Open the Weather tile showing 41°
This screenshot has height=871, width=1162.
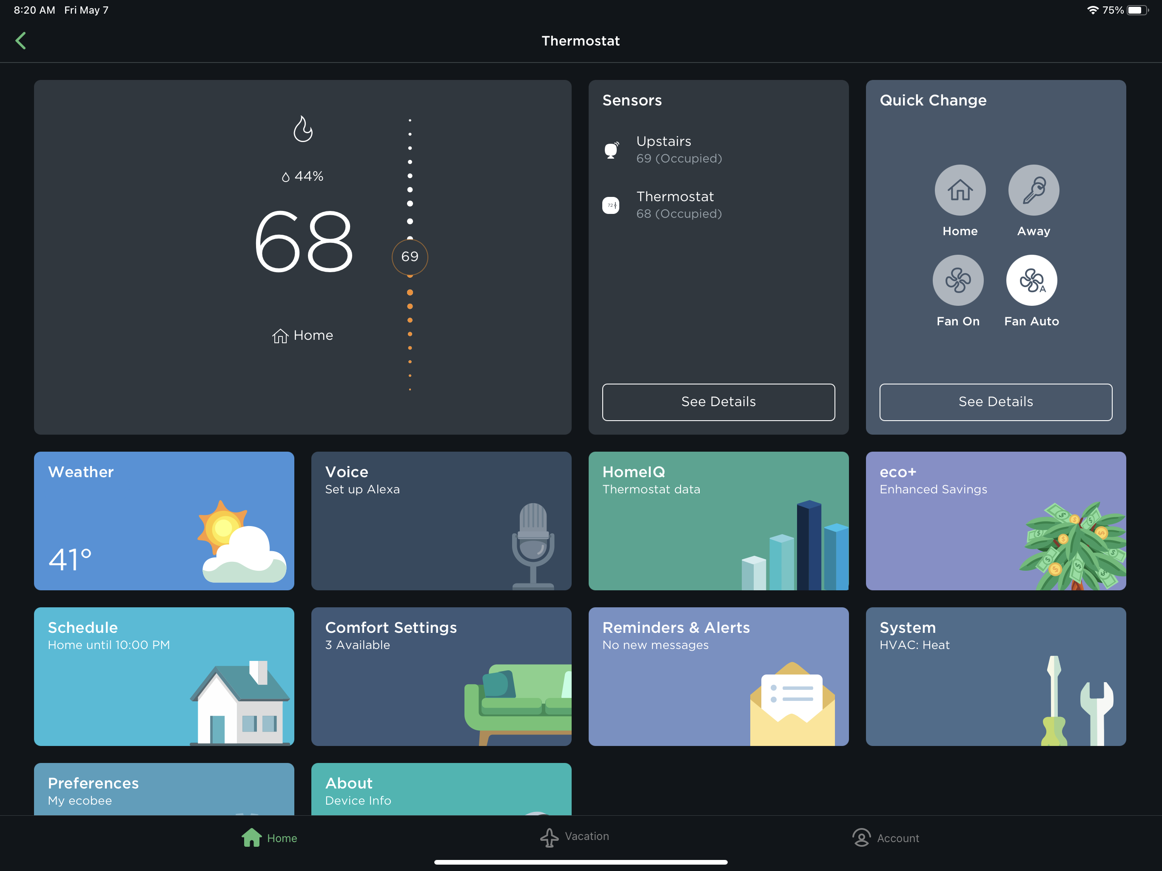point(164,521)
